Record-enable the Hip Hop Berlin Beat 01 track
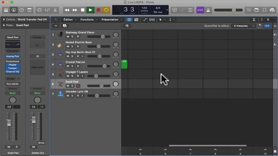Viewport: 278px width, 156px height. point(78,56)
